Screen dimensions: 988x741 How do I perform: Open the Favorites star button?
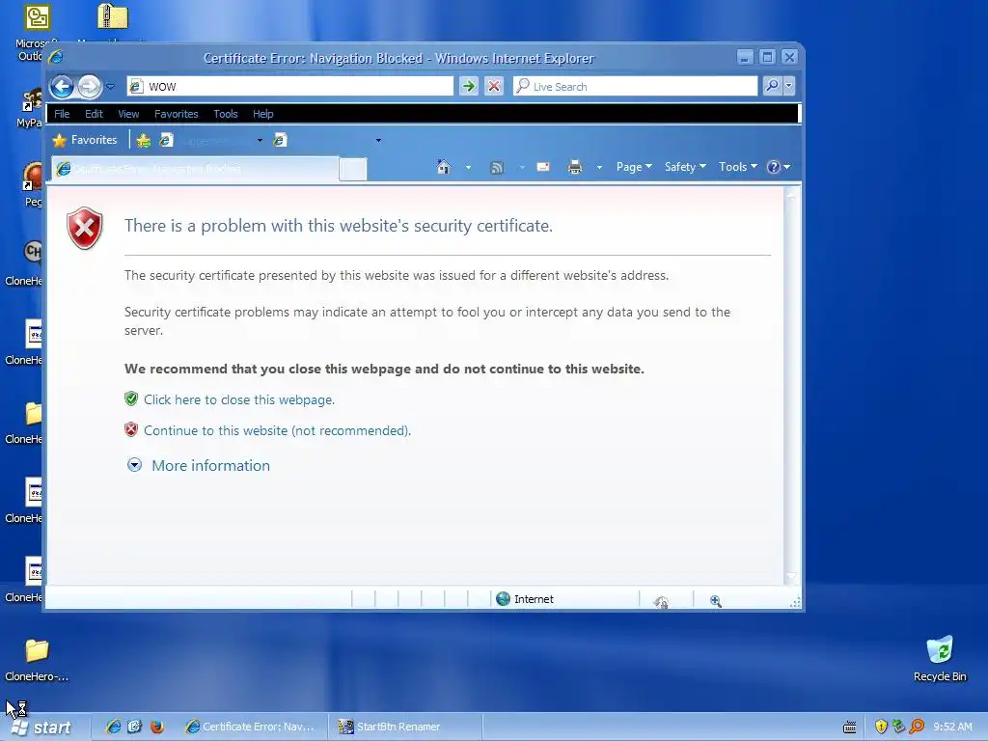point(85,140)
